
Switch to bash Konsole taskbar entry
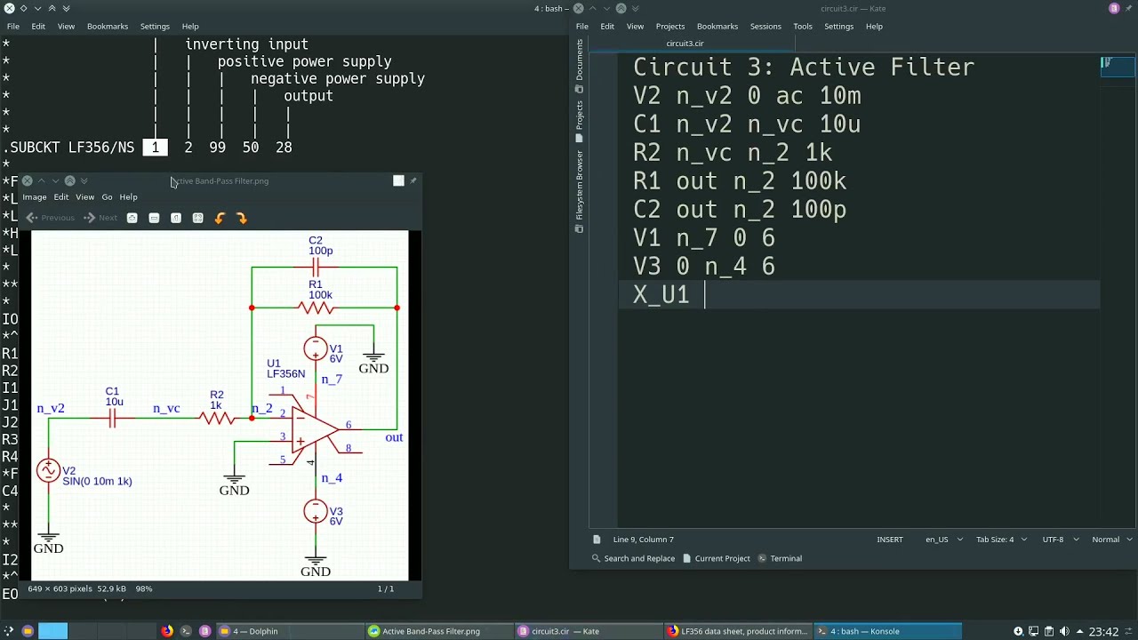[x=888, y=631]
